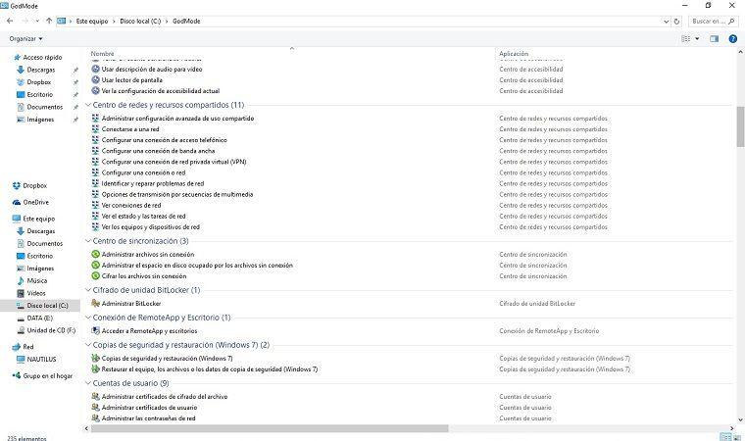The width and height of the screenshot is (745, 441).
Task: Click the OneDrive cloud icon
Action: (x=17, y=202)
